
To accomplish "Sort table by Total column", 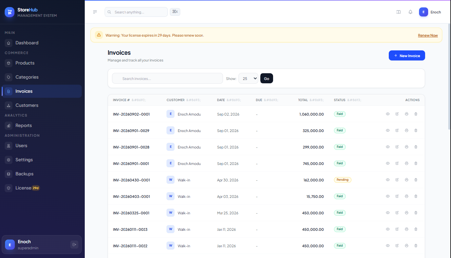I will click(311, 100).
